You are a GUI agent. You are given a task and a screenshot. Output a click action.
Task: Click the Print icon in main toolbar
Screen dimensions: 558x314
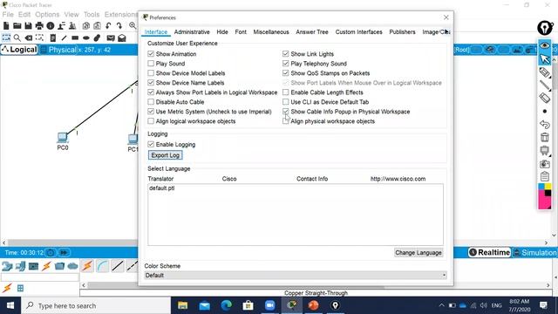point(39,25)
